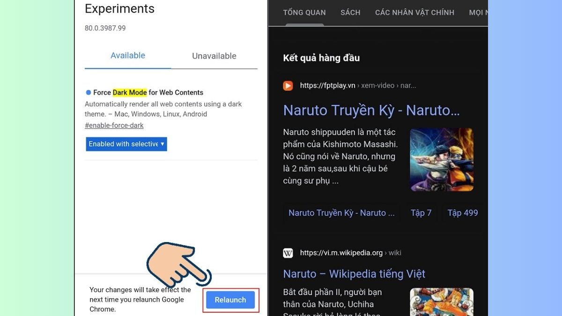Click the FPT Play site favicon
Image resolution: width=562 pixels, height=316 pixels.
[x=288, y=86]
